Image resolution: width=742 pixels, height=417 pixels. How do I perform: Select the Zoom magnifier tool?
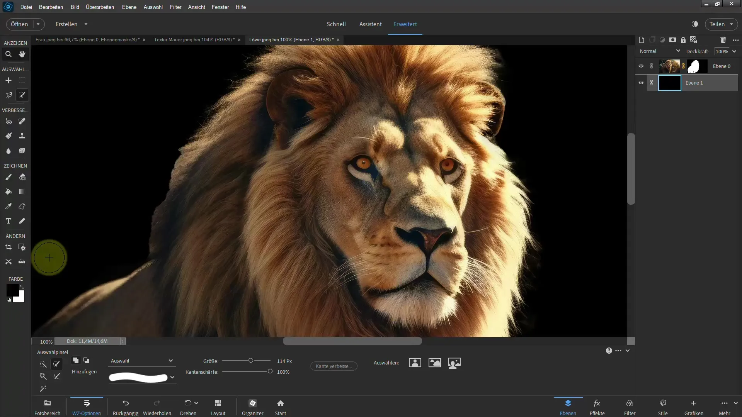point(8,54)
